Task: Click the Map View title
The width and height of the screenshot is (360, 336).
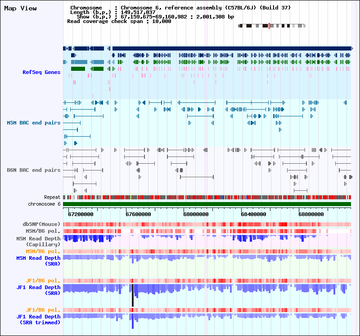Action: 20,8
